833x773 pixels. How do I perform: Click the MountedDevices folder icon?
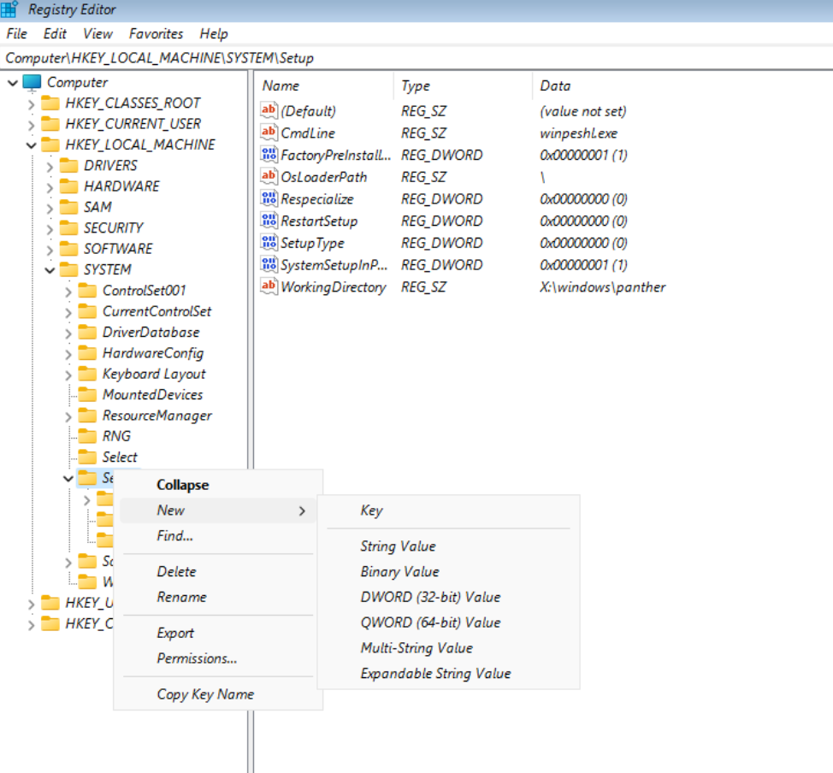click(x=88, y=395)
